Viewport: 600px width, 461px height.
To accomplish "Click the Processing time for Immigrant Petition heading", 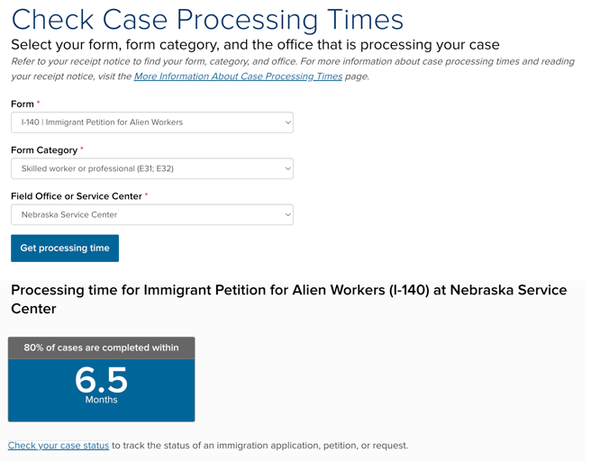I will (289, 299).
